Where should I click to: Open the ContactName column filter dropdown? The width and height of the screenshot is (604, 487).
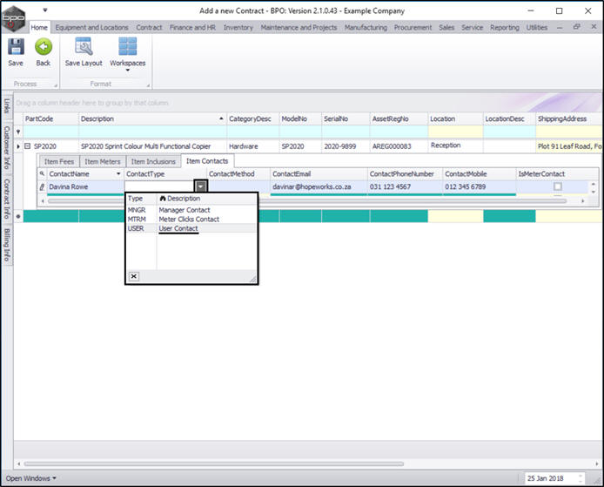(x=118, y=174)
